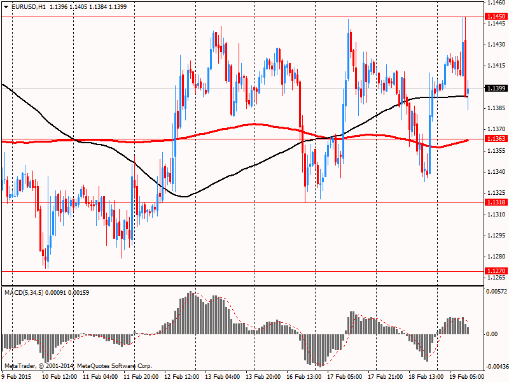Click the 16 Feb 13:00 time label
The height and width of the screenshot is (382, 509).
(304, 376)
